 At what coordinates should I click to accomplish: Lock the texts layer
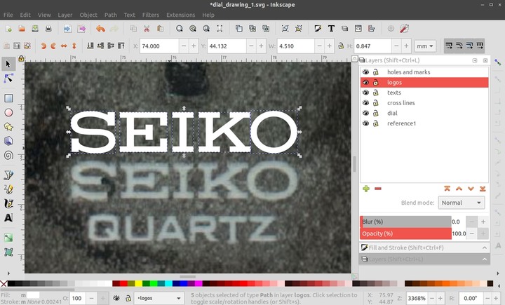point(375,93)
